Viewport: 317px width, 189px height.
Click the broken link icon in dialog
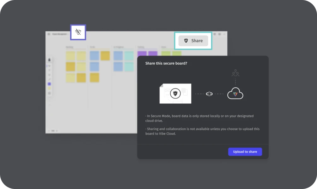click(x=209, y=94)
